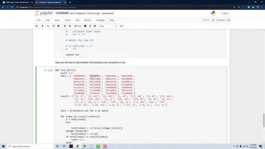
Task: Open the View menu
Action: (57, 20)
